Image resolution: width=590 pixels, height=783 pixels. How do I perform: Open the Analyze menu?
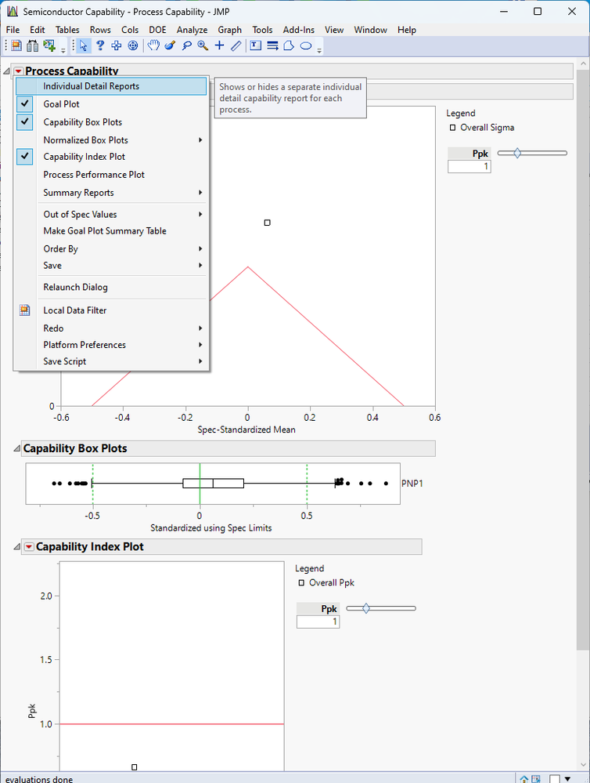point(192,30)
